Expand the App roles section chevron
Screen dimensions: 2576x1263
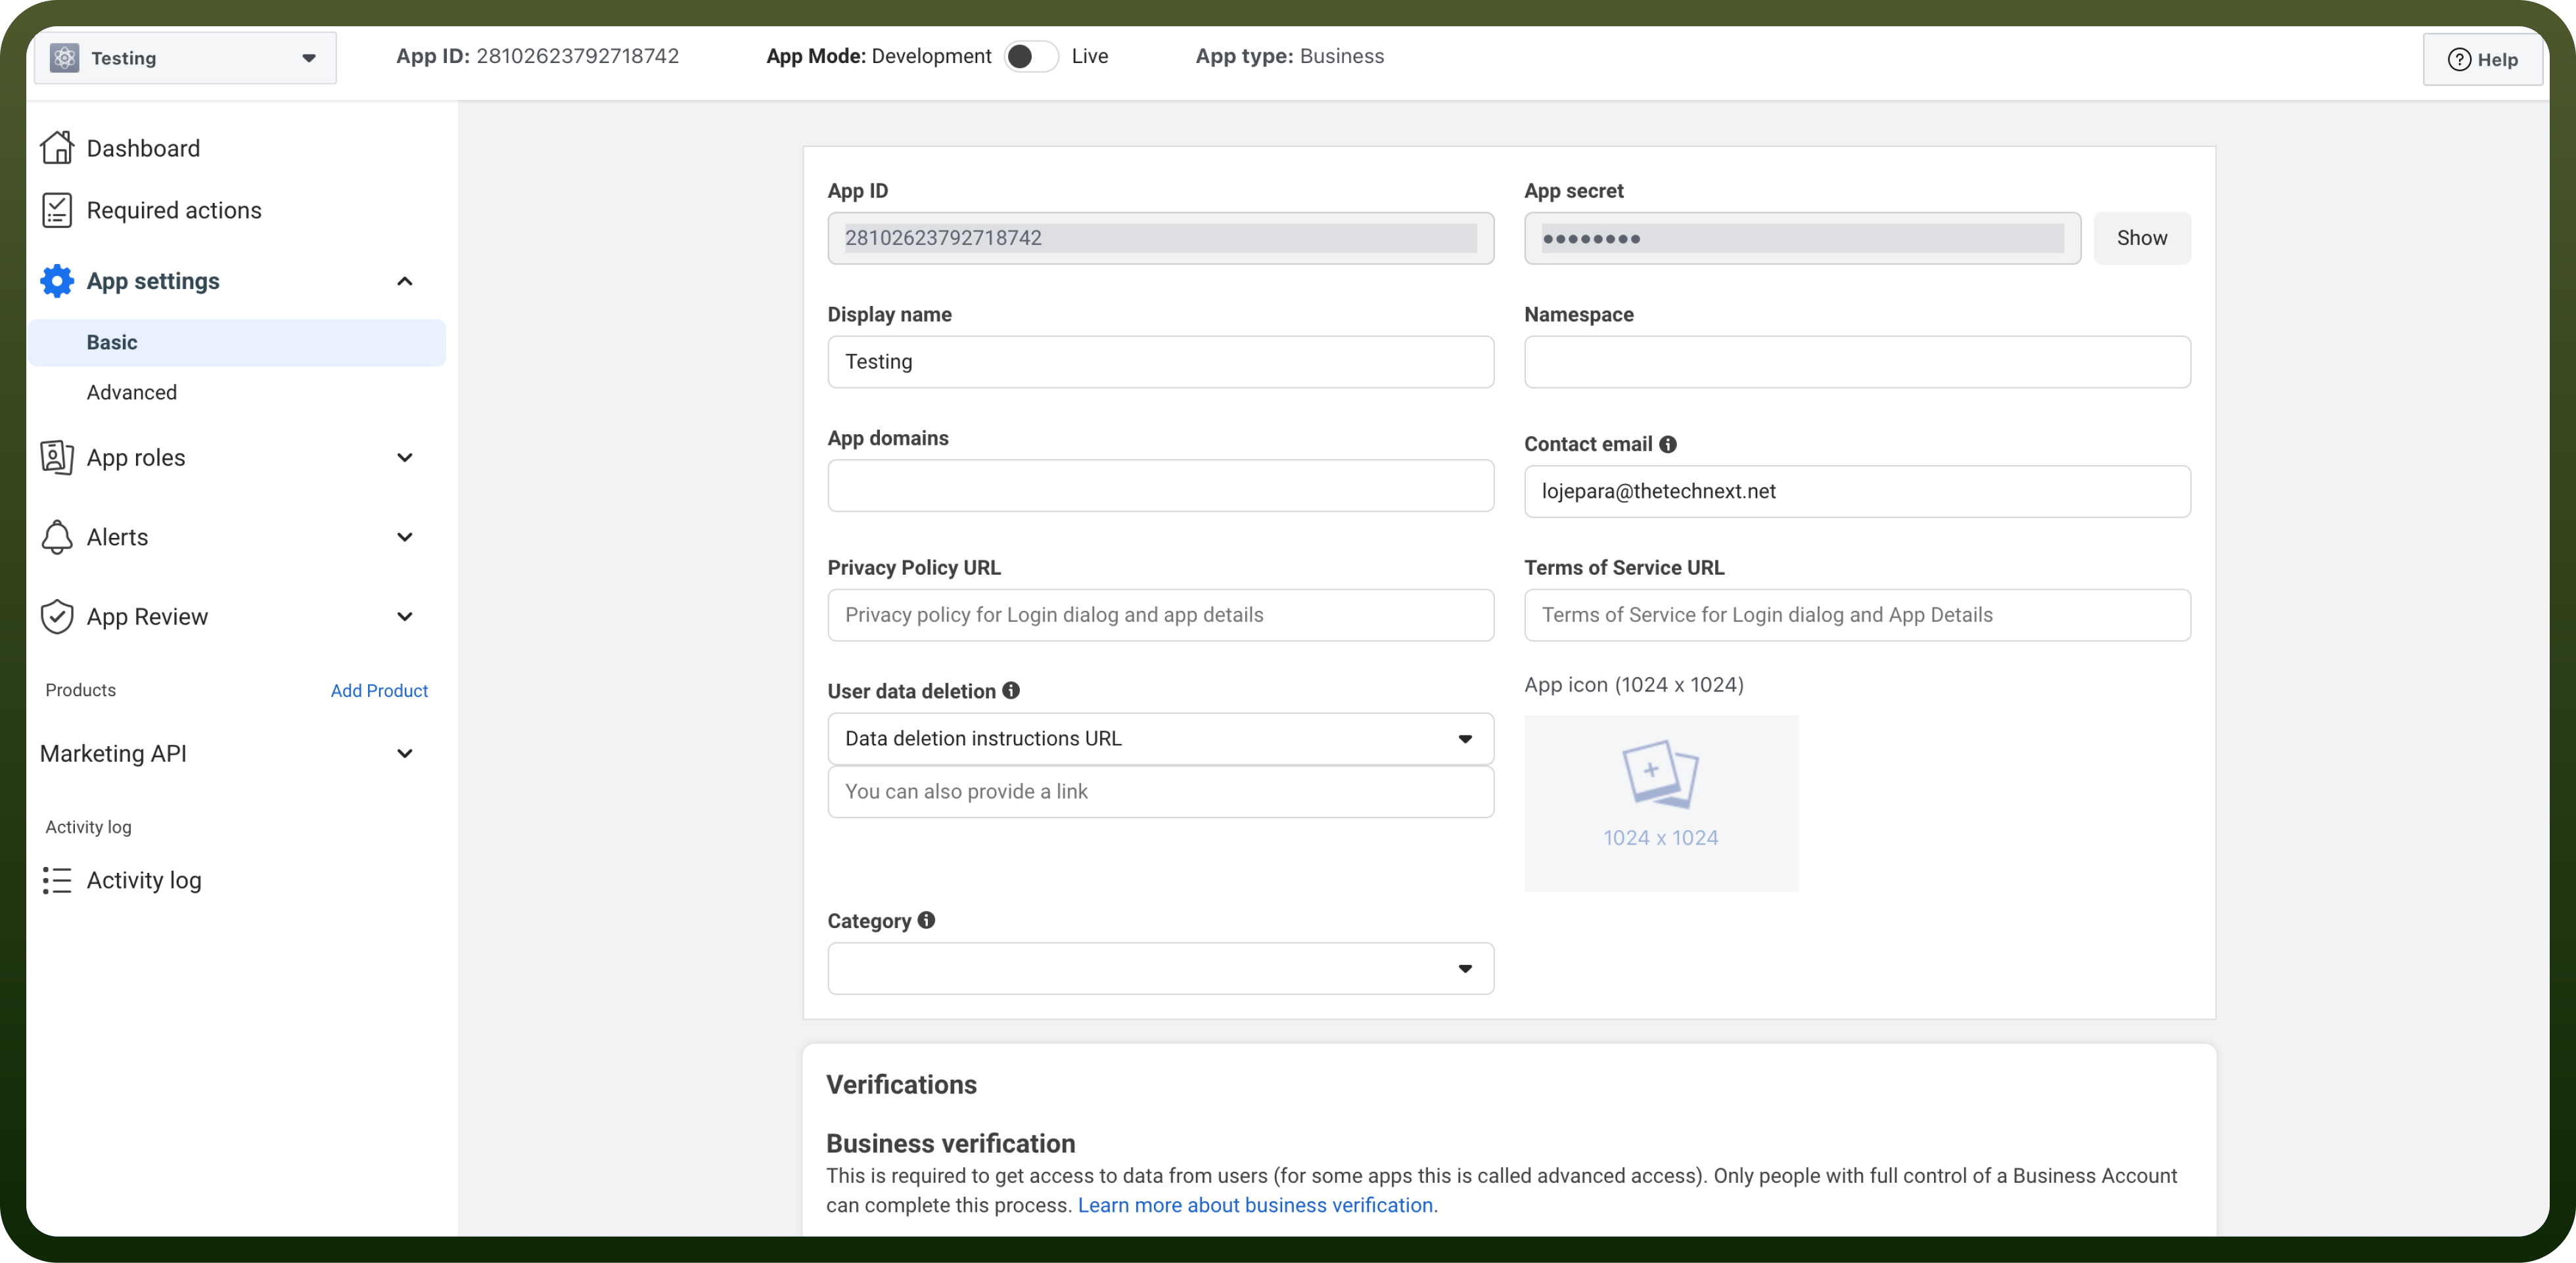405,458
